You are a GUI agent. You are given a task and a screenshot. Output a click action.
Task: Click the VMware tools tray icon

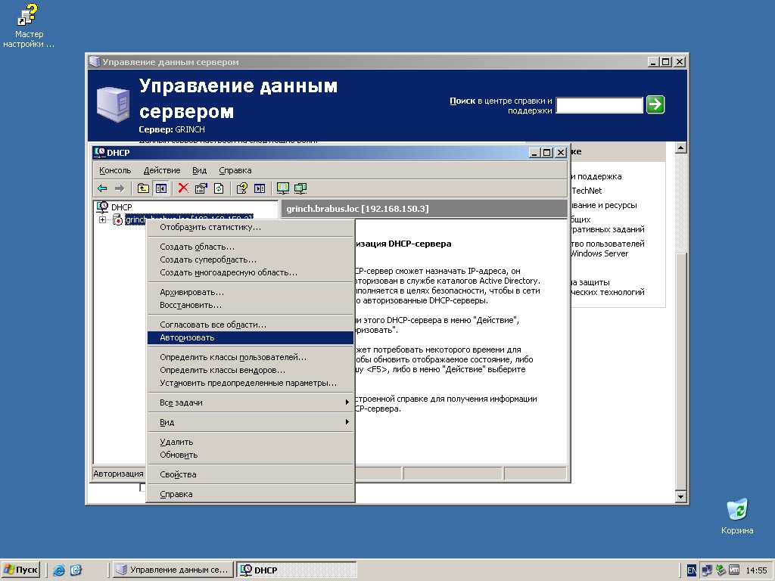click(734, 570)
